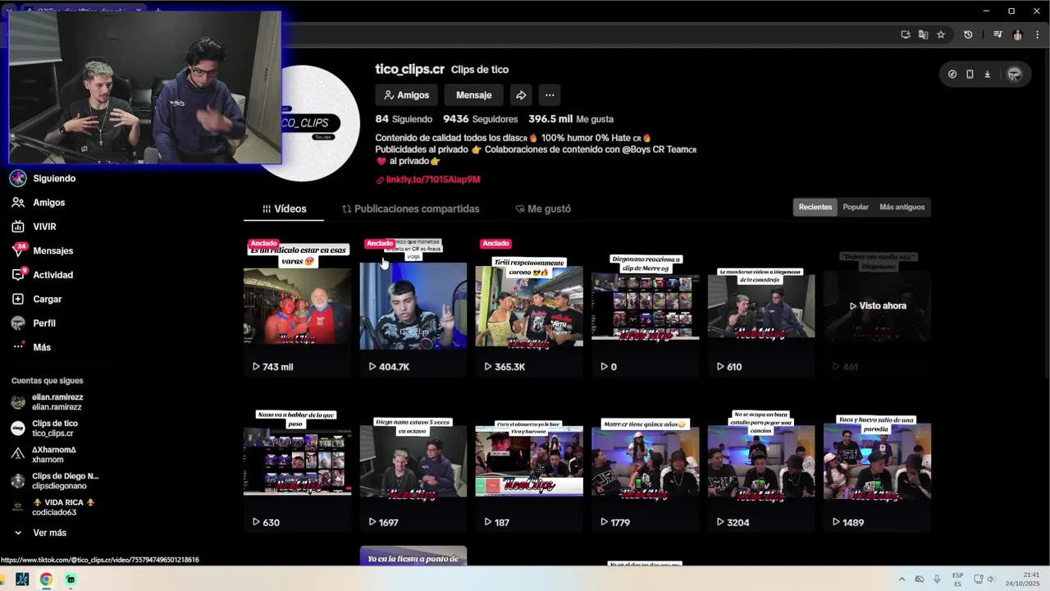Open Chrome from the taskbar

pos(46,579)
